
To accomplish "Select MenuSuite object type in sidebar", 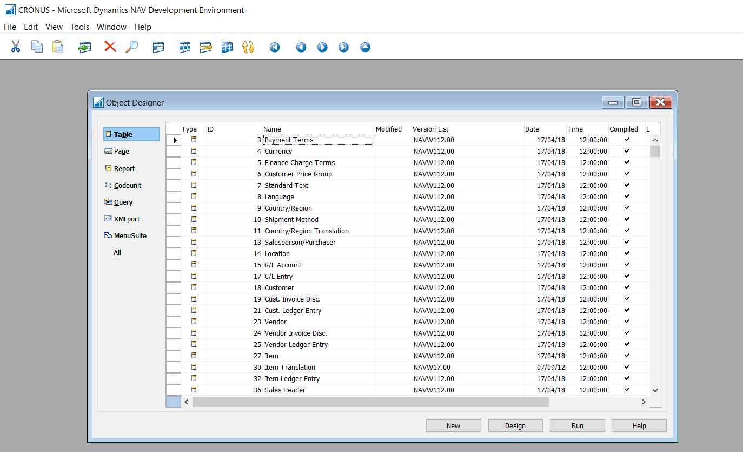I will [125, 235].
